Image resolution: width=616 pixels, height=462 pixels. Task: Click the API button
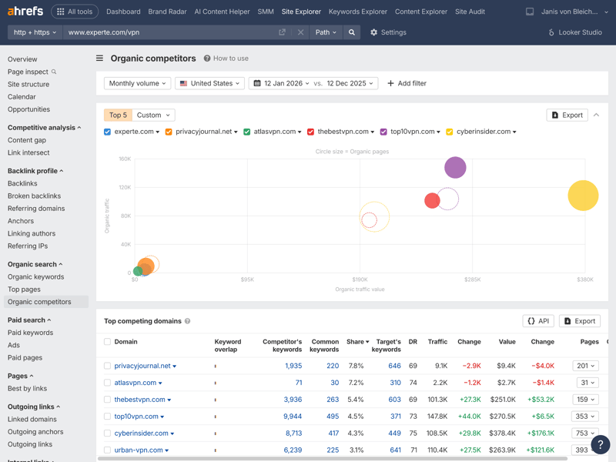(x=539, y=321)
